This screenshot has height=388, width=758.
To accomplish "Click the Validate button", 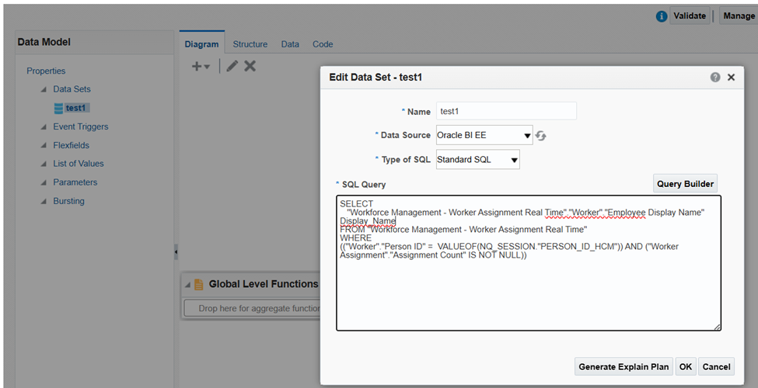I will click(690, 16).
